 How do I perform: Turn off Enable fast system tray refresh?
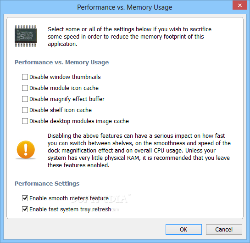(25, 209)
